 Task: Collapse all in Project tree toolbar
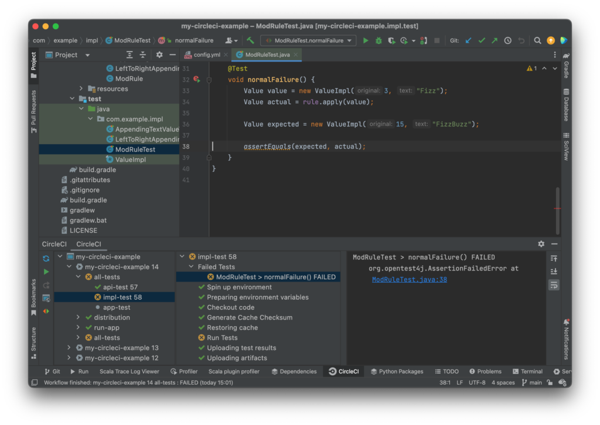(143, 54)
